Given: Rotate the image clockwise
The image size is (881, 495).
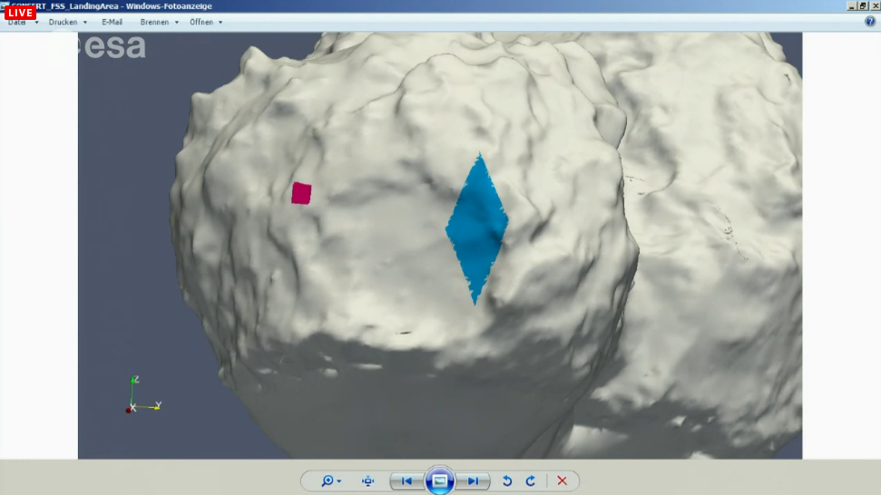Looking at the screenshot, I should 531,480.
